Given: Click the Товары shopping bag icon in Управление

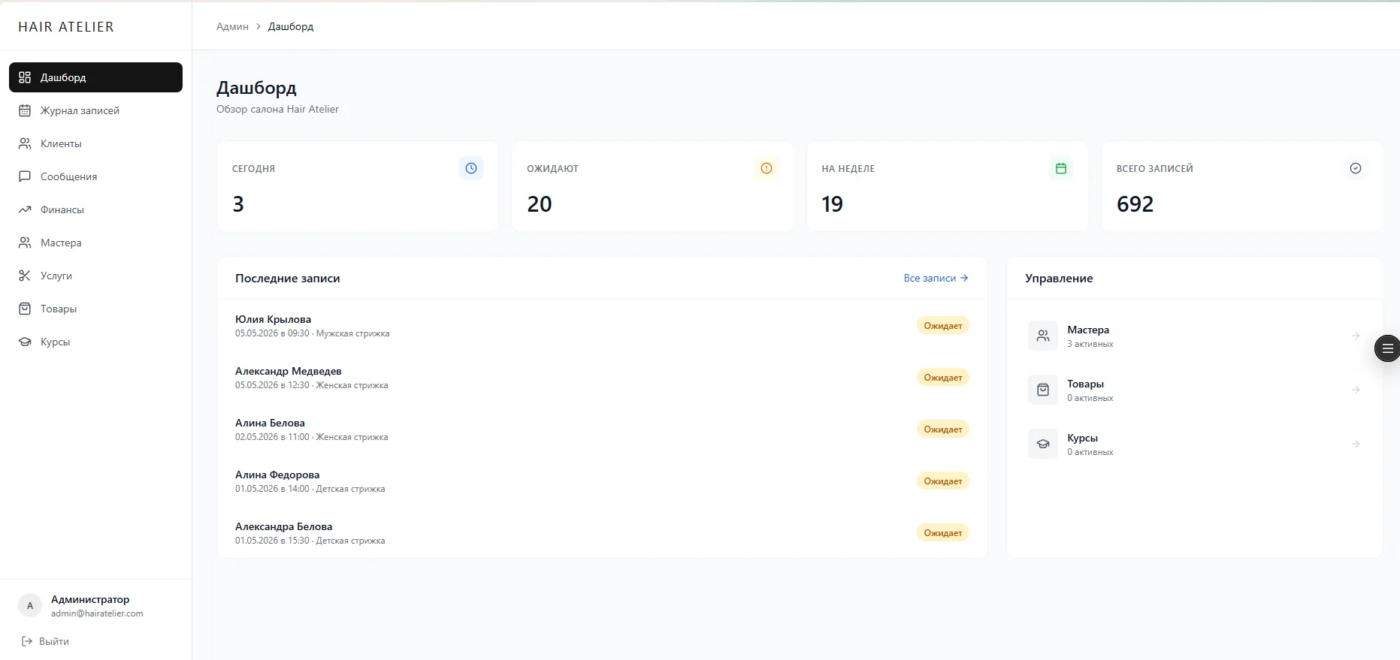Looking at the screenshot, I should coord(1043,390).
